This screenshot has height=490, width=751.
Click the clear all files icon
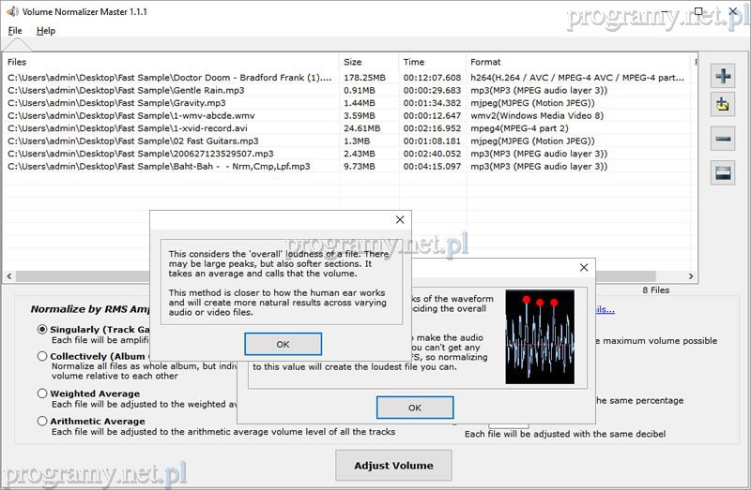click(x=722, y=172)
